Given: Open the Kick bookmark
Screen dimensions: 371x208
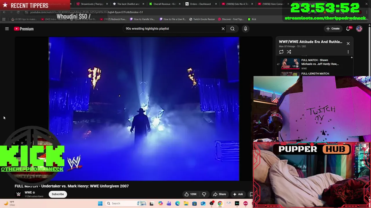Looking at the screenshot, I should [x=252, y=19].
